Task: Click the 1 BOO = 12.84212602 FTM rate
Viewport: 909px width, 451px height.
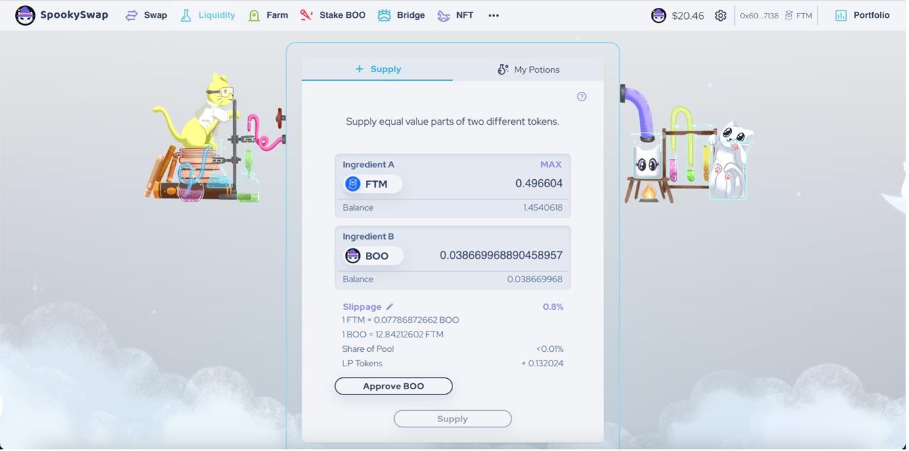Action: pos(393,335)
